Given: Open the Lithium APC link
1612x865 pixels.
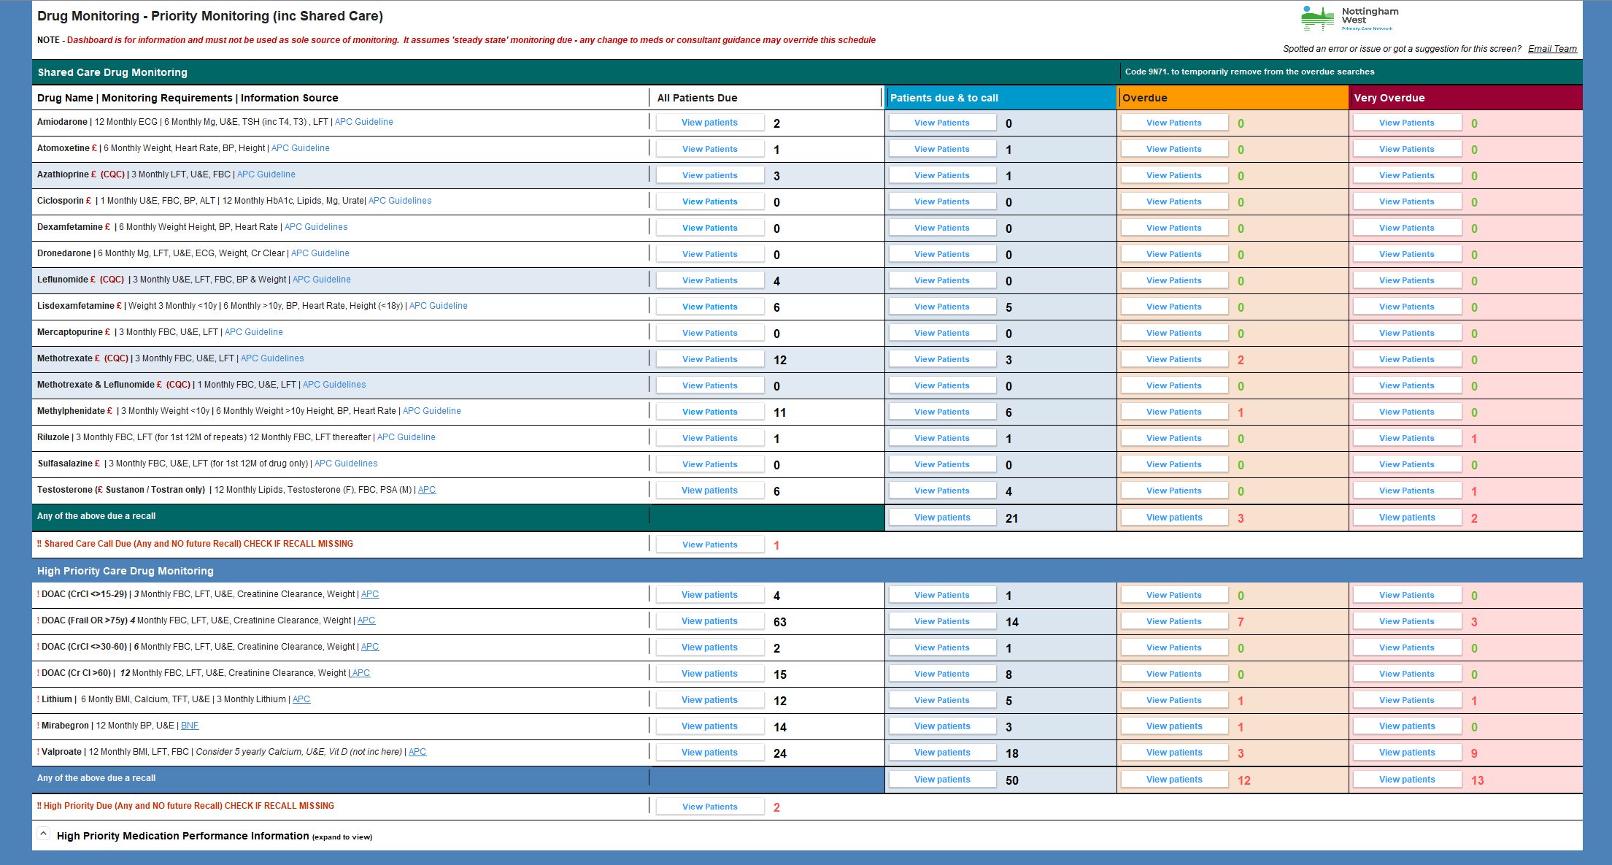Looking at the screenshot, I should [301, 699].
